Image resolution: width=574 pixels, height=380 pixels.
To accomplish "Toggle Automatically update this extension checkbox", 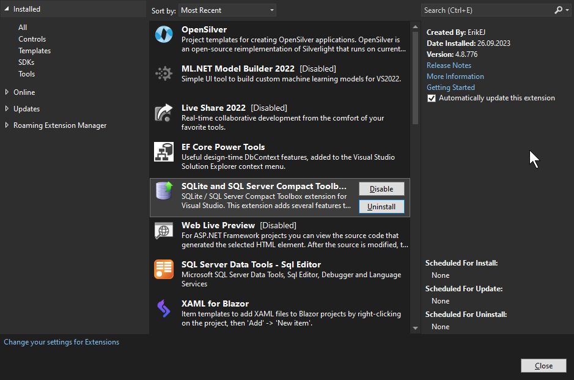I will [432, 98].
